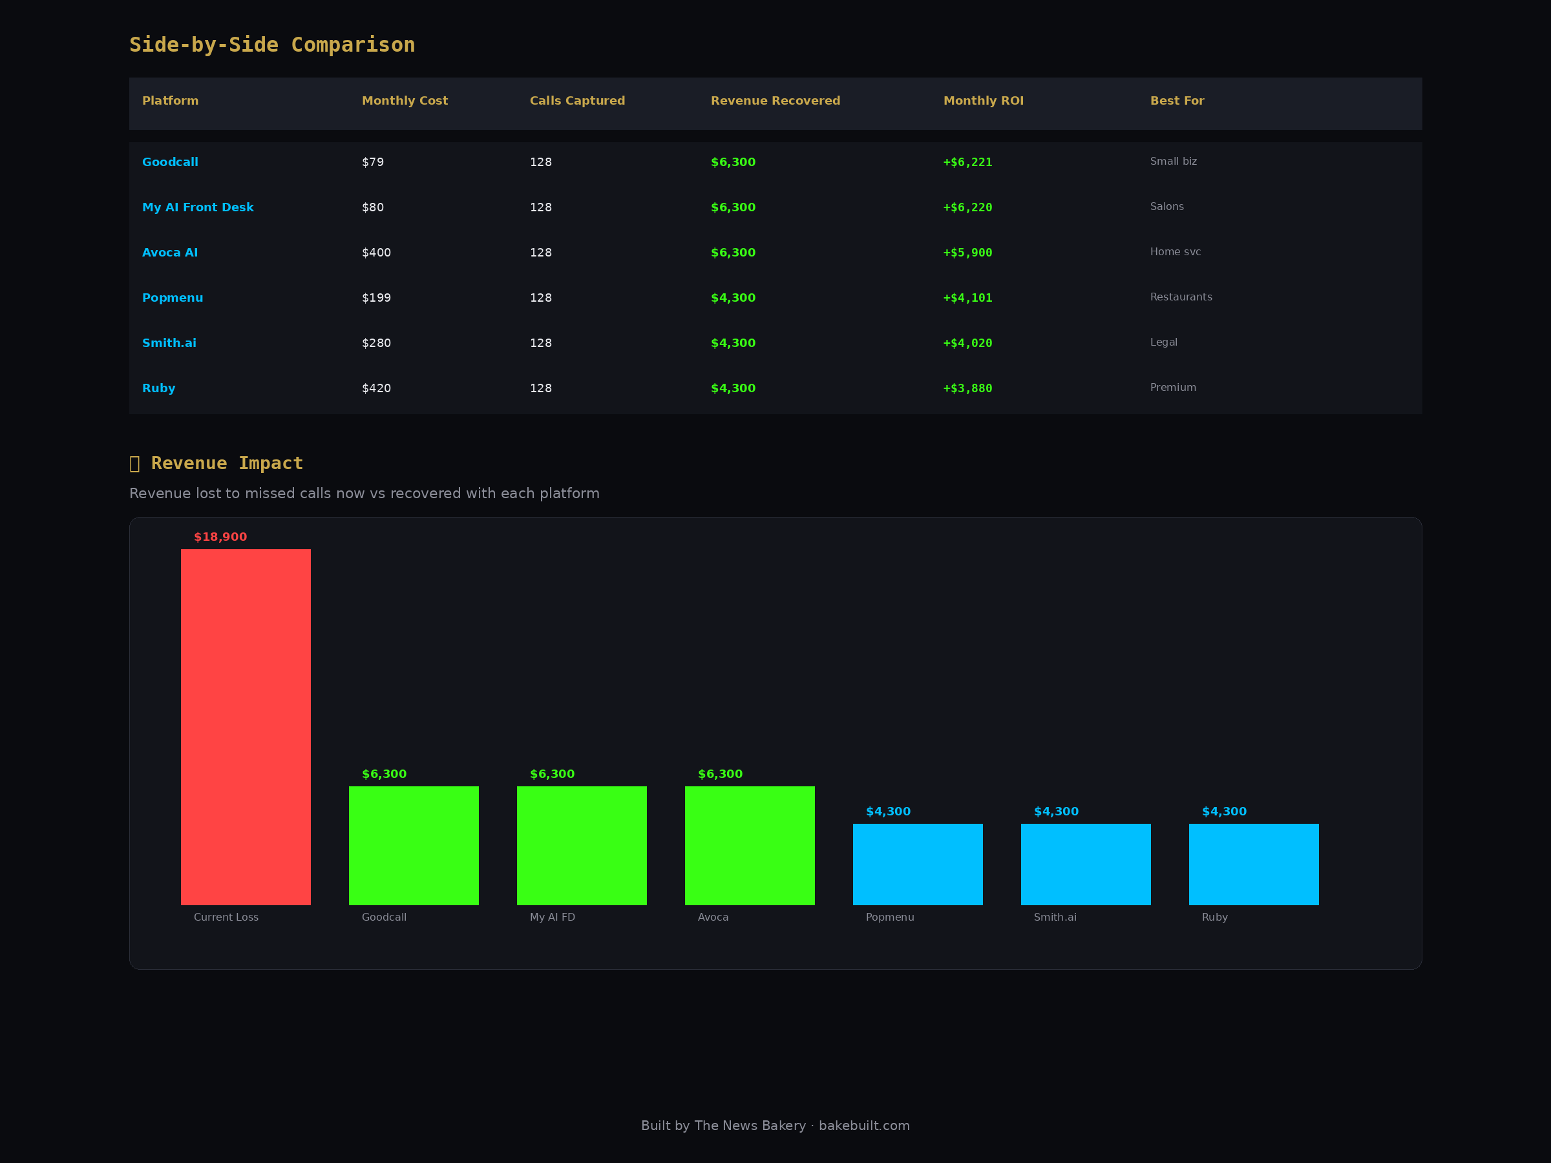Select the Popmenu platform name

pyautogui.click(x=173, y=298)
